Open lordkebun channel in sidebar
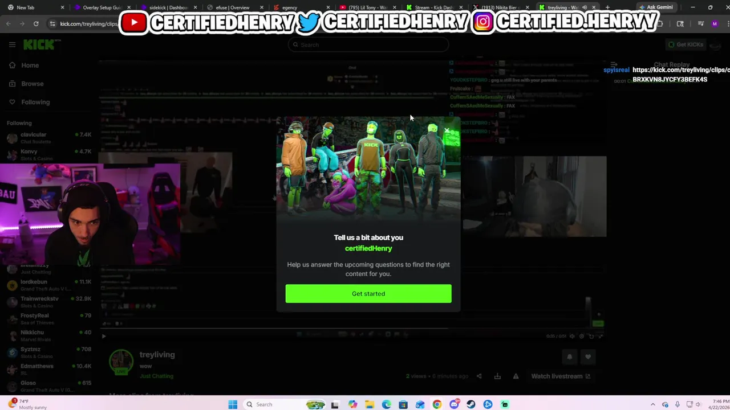 coord(49,285)
